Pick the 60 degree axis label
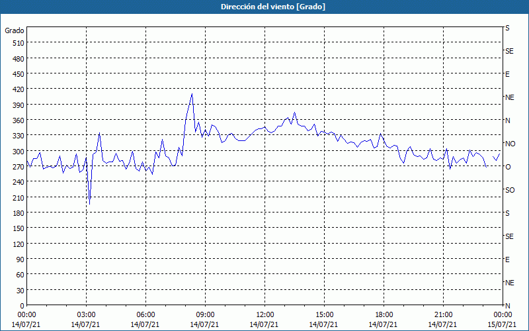The image size is (529, 331). (x=20, y=275)
